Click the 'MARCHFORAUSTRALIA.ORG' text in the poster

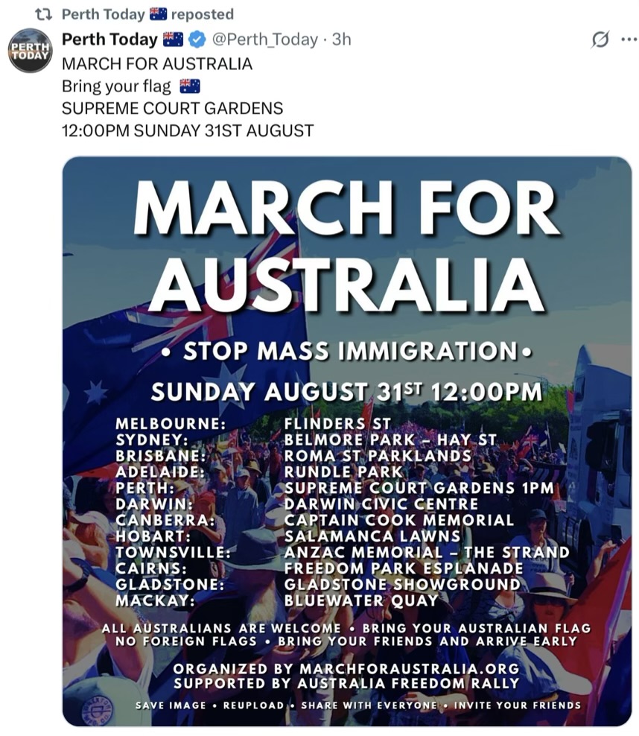click(x=409, y=668)
